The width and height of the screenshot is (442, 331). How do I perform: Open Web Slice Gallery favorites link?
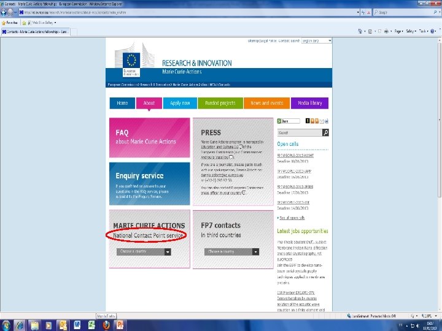click(x=42, y=23)
